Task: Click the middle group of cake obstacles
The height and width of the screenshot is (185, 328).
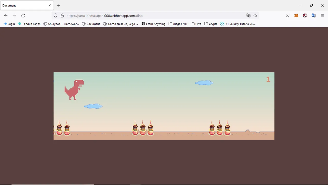Action: [x=143, y=128]
